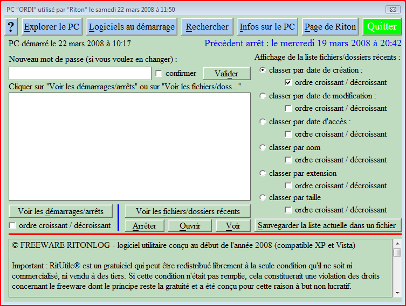
Task: Click "Sauvegarder la liste actuelle dans un fichier"
Action: [328, 225]
